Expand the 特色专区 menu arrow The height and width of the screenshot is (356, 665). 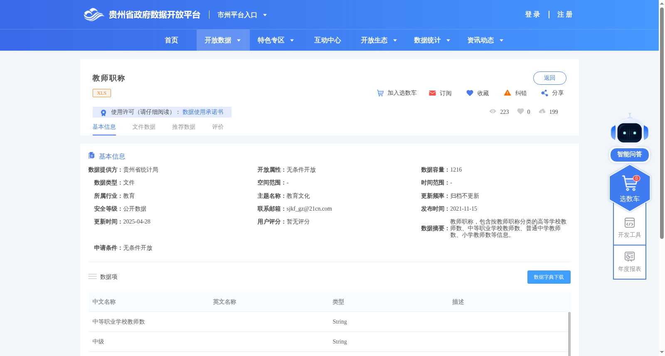292,40
